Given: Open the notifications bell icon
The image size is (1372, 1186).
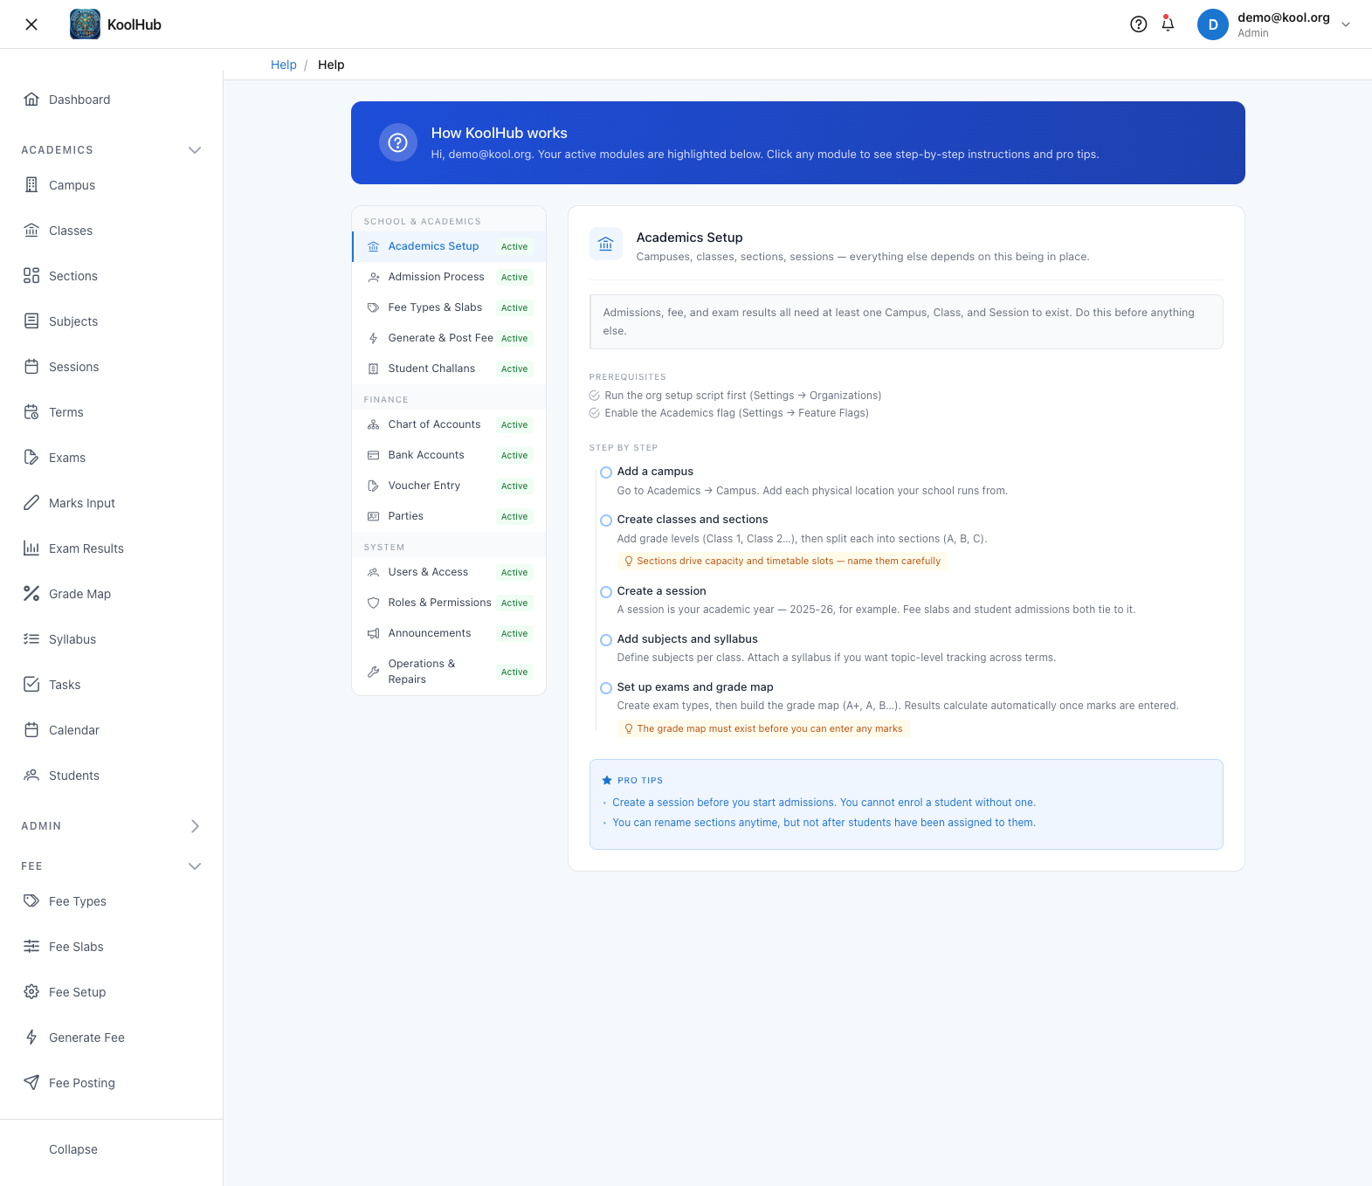Looking at the screenshot, I should click(x=1168, y=24).
